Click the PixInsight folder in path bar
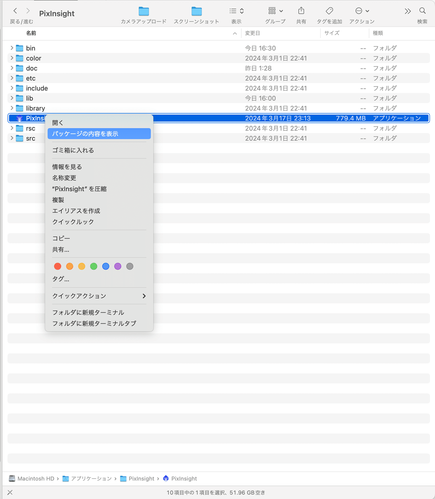435x499 pixels. pyautogui.click(x=137, y=478)
